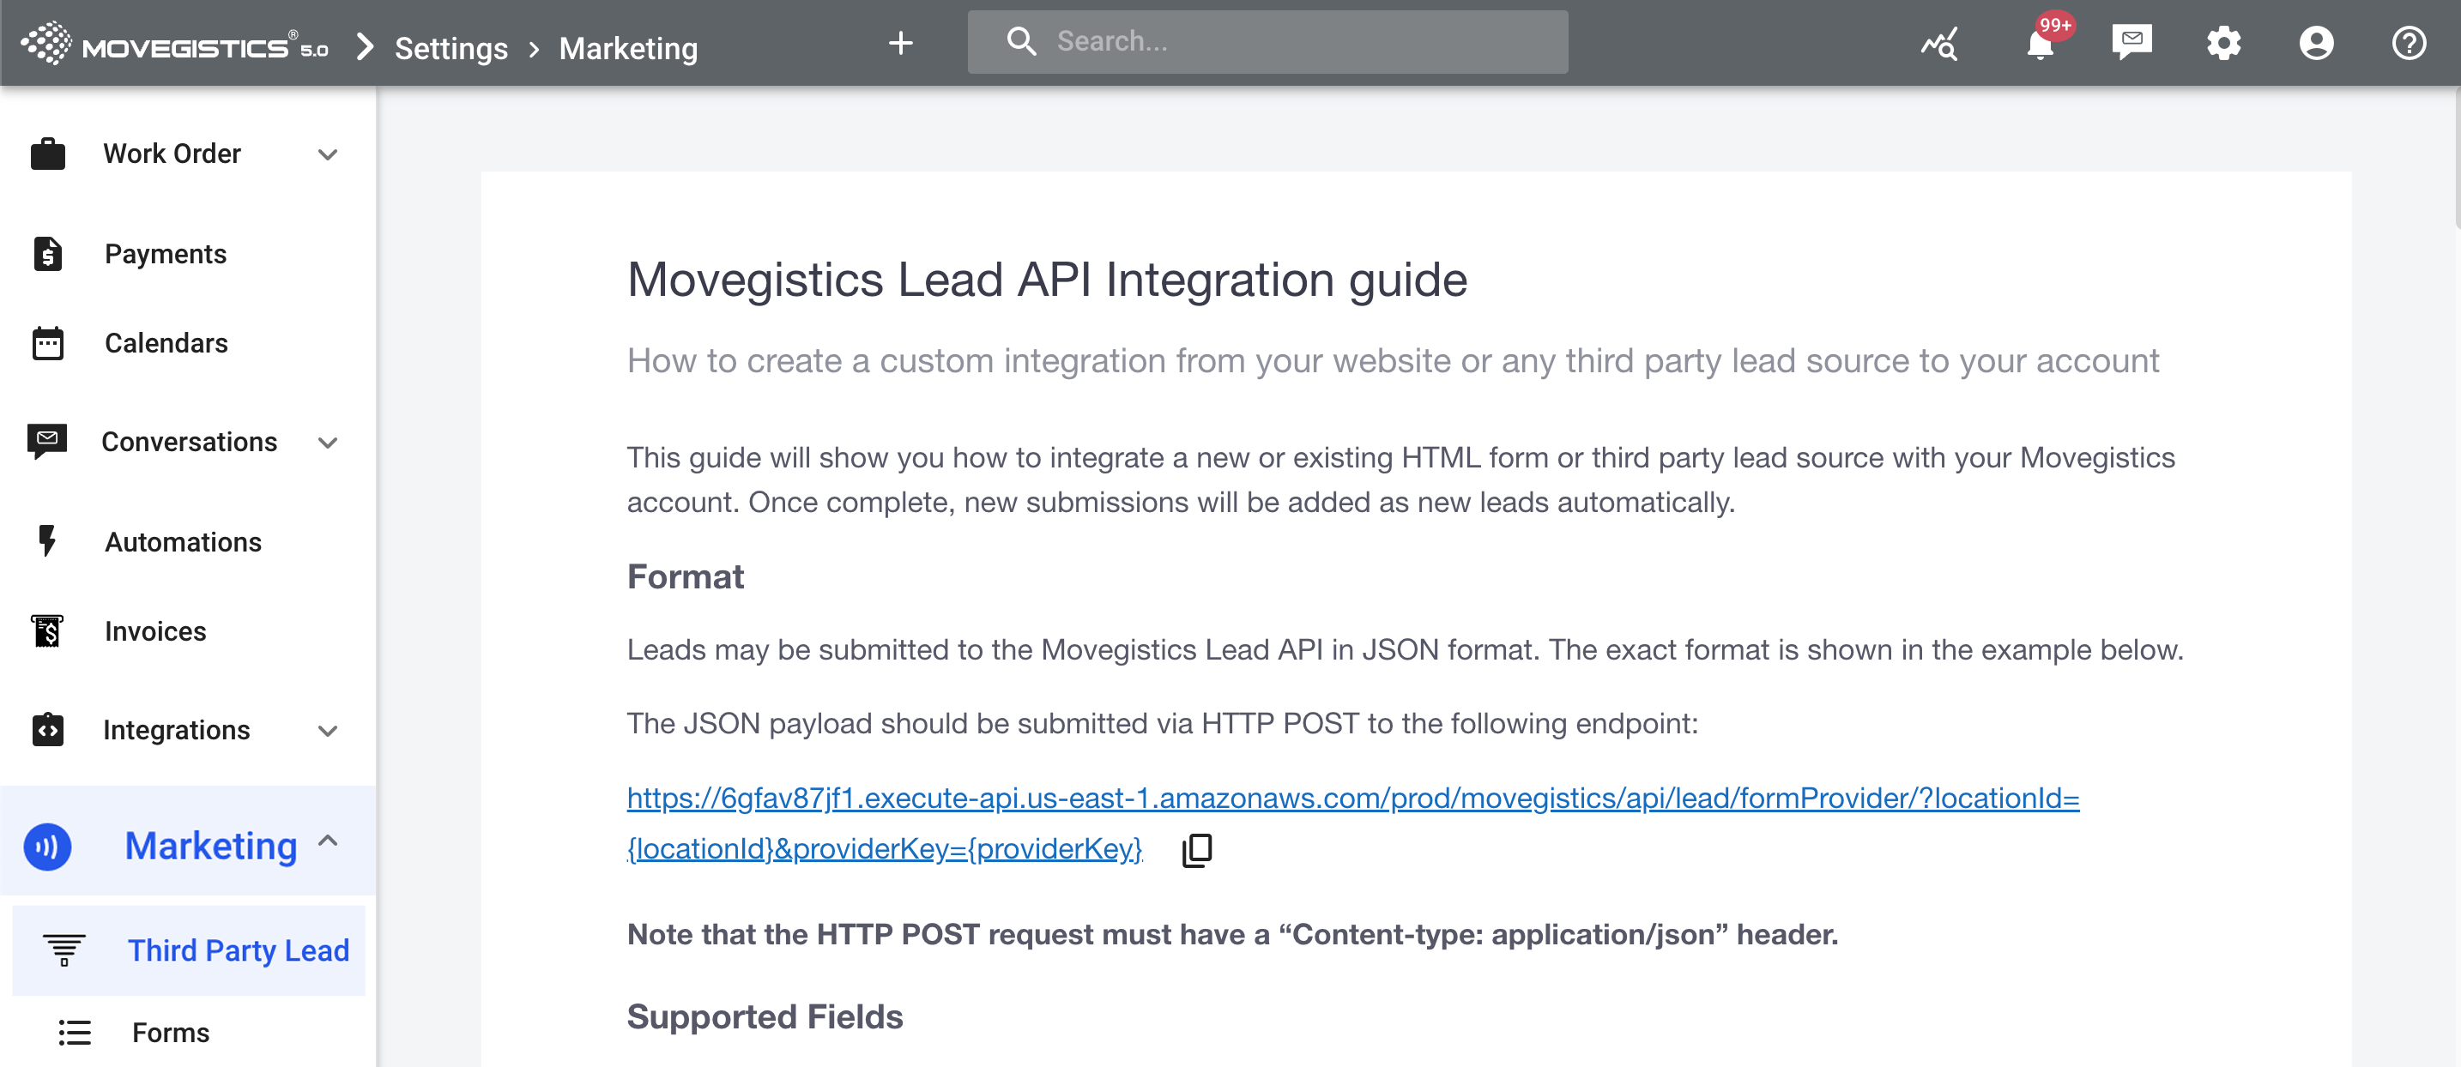
Task: Expand the Integrations sidebar section
Action: [328, 732]
